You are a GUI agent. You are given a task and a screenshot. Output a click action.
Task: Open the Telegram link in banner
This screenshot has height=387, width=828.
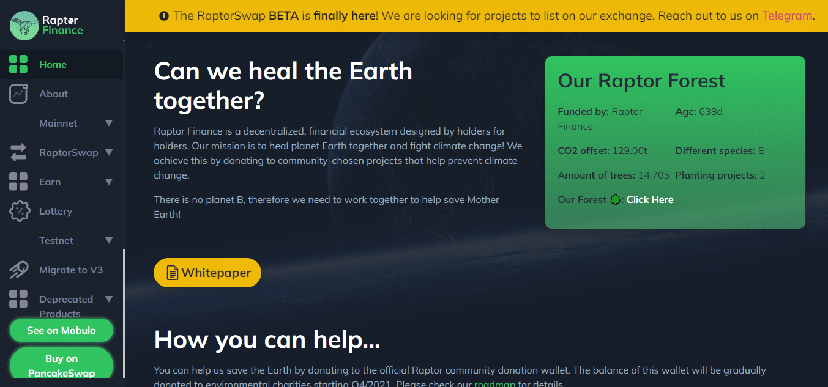[787, 15]
